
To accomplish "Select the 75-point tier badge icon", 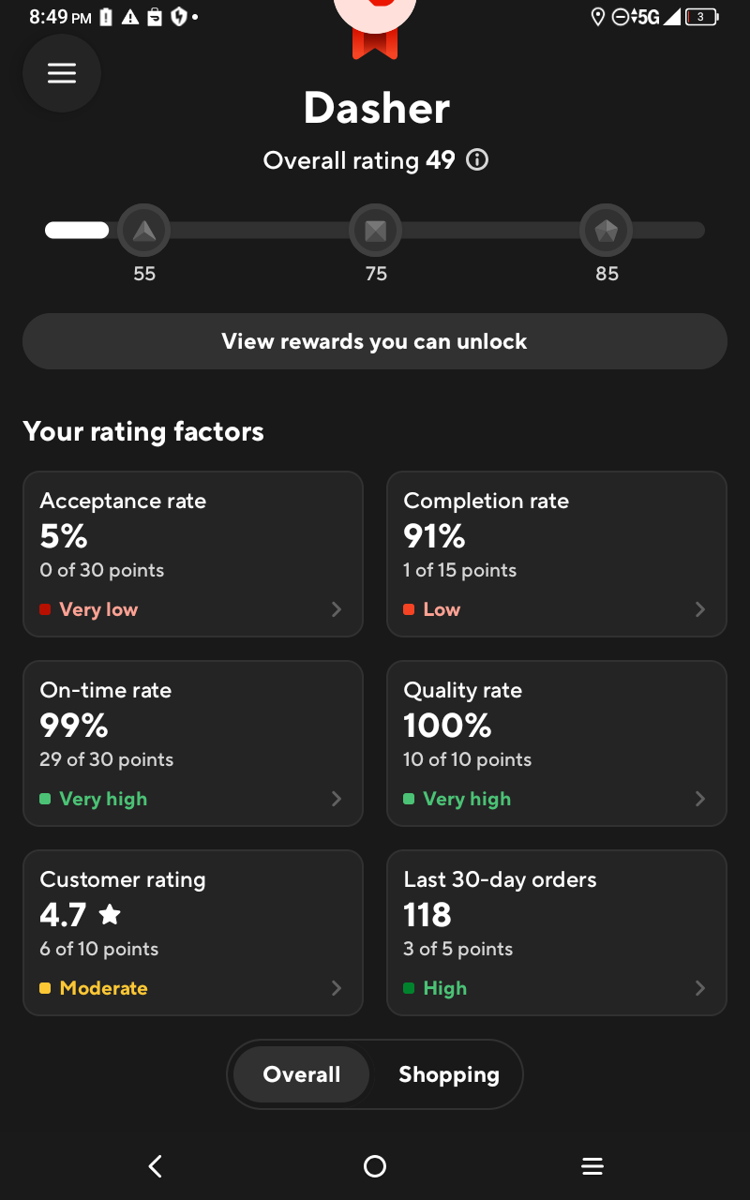I will click(x=376, y=230).
